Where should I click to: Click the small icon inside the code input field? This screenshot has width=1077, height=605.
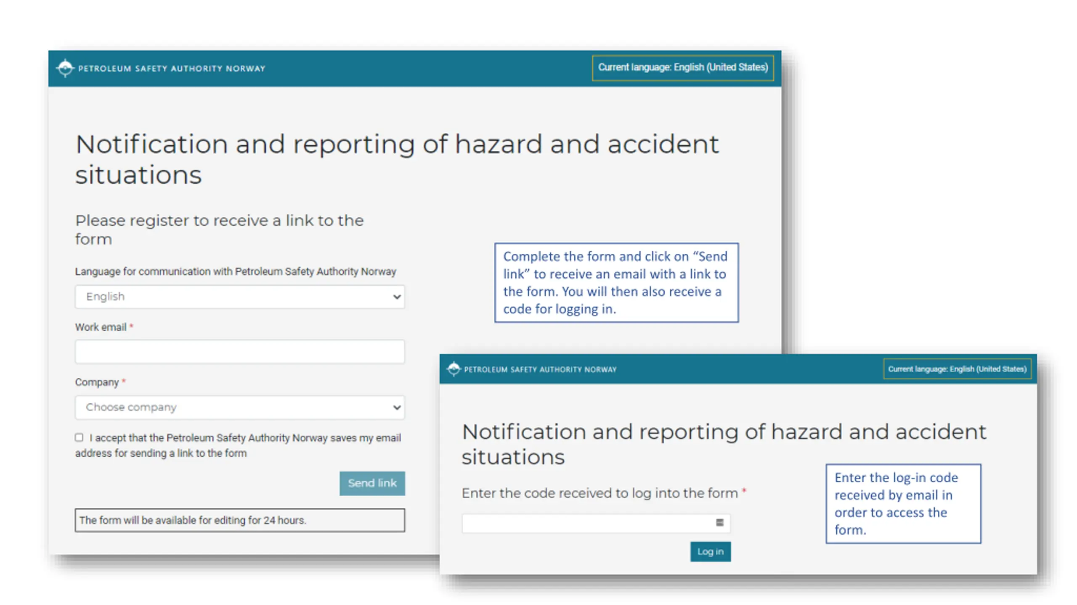point(719,522)
